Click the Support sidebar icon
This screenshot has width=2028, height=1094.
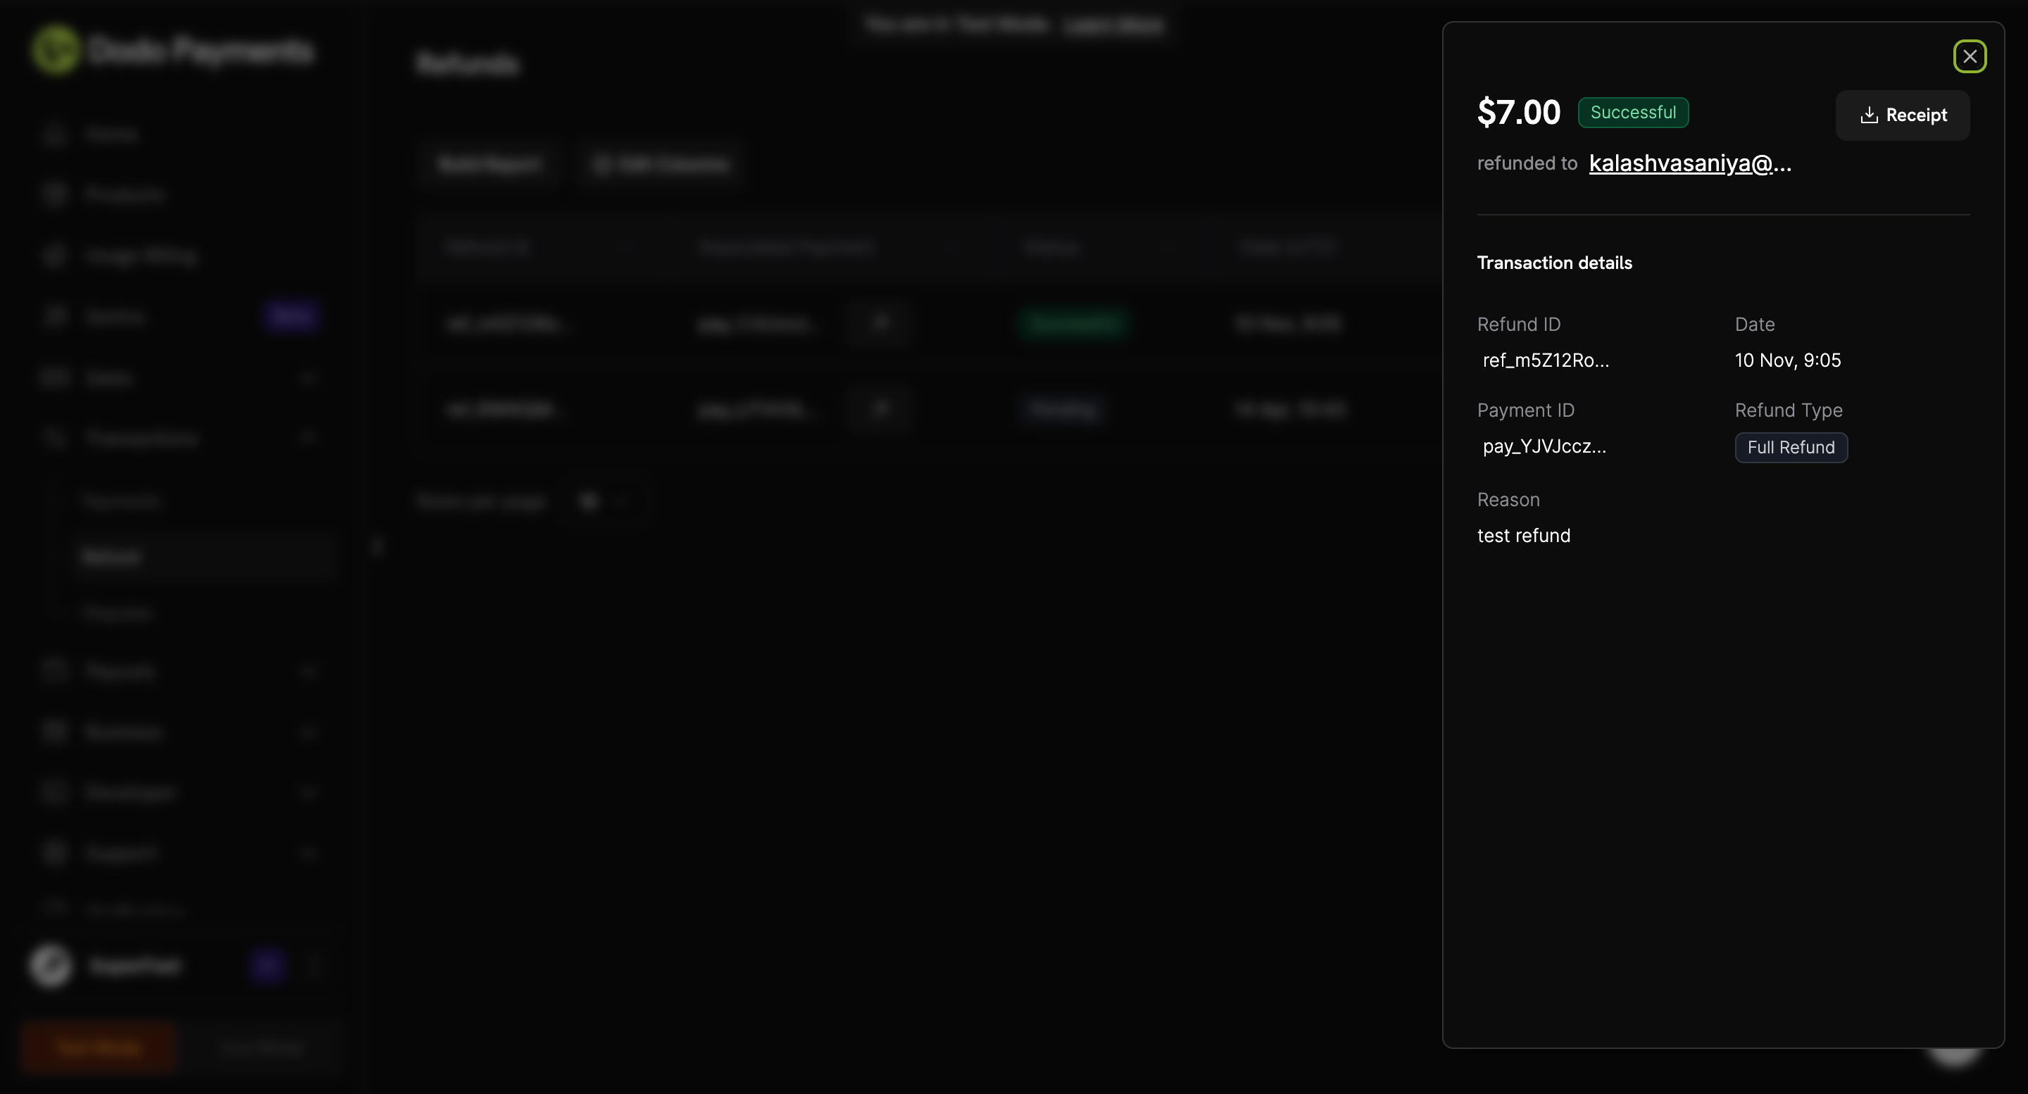click(54, 853)
